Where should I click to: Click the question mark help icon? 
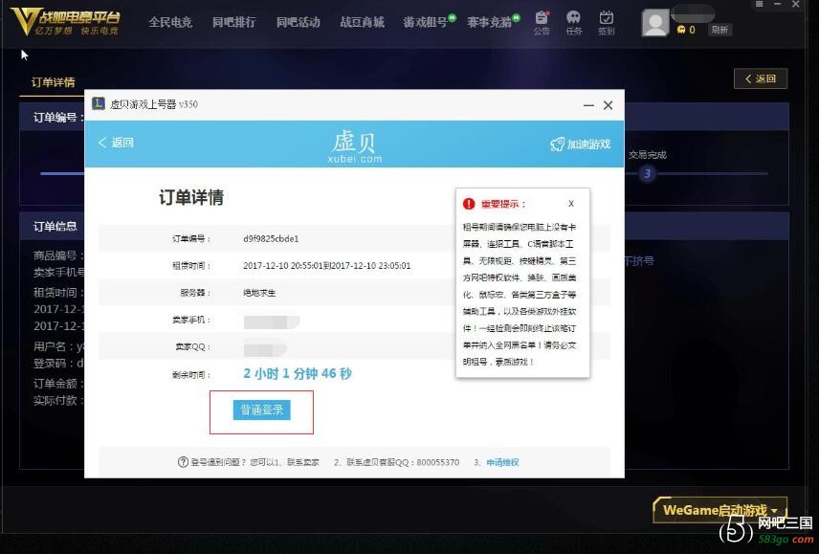pos(183,462)
